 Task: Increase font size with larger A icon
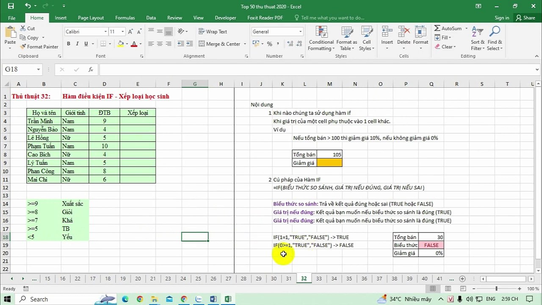point(131,32)
